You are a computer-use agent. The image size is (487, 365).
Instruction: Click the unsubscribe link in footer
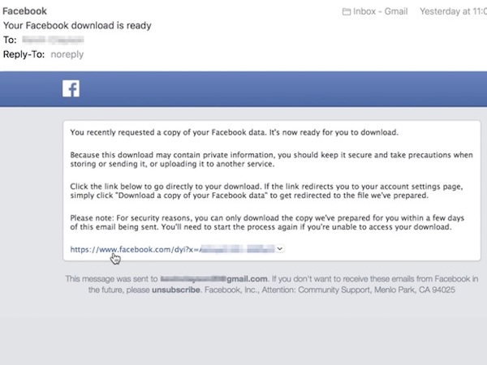click(176, 290)
